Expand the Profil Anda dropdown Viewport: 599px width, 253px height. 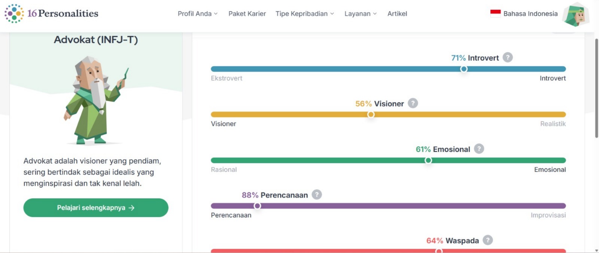(x=197, y=14)
